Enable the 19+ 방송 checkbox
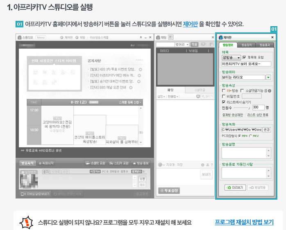This screenshot has height=230, width=286. (x=224, y=90)
